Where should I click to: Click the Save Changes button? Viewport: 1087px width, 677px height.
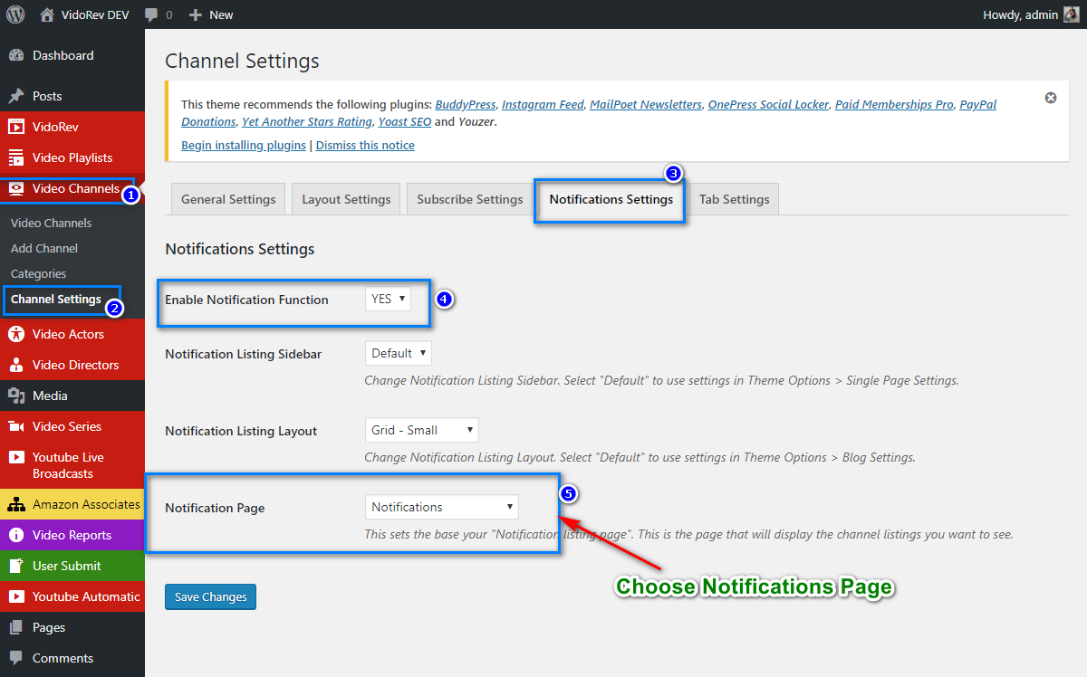210,597
